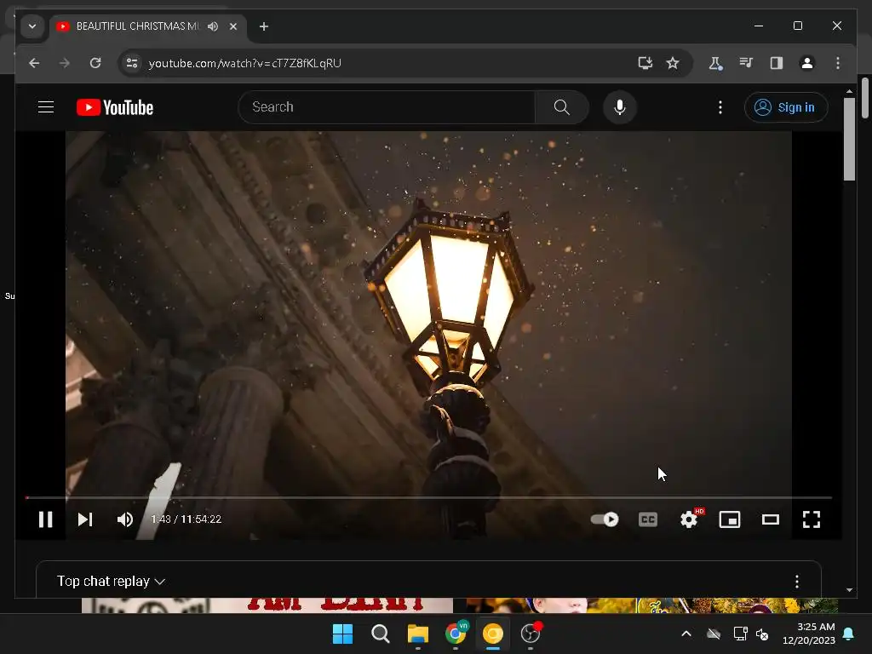Open Chrome Labs flask icon
Image resolution: width=872 pixels, height=654 pixels.
[715, 63]
